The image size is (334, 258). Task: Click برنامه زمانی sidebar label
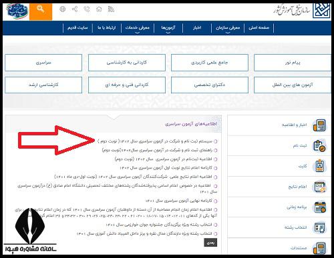point(297,207)
